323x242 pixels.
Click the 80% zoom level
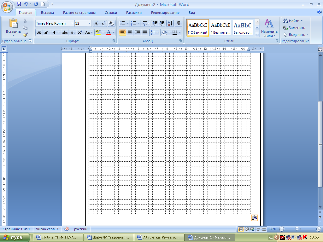tap(273, 229)
